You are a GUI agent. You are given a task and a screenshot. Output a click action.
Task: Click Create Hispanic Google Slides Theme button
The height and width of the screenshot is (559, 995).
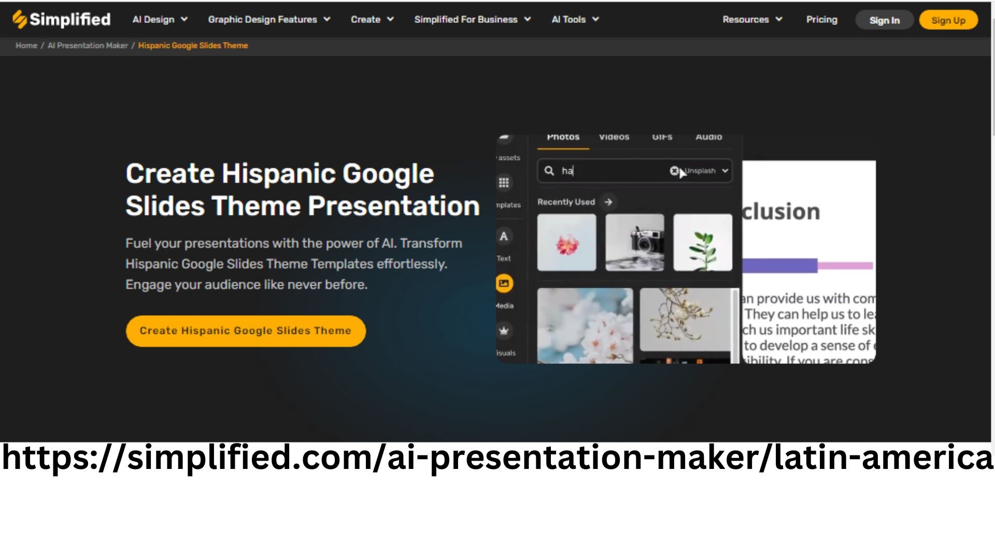(x=246, y=331)
